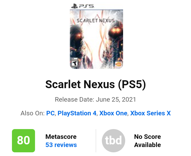Click the Bandai Namco logo on cover
The height and width of the screenshot is (156, 191).
coord(118,64)
